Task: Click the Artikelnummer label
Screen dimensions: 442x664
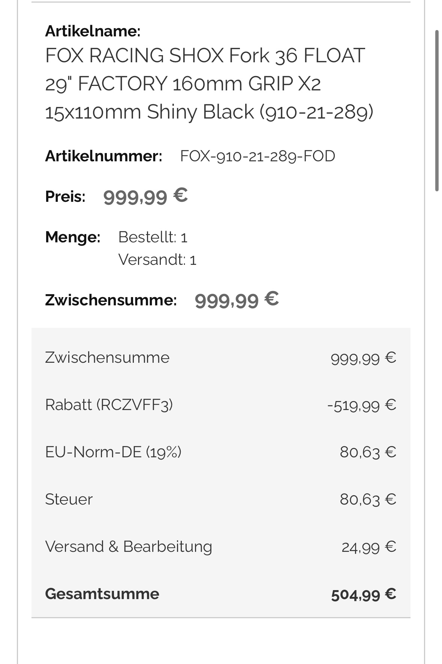Action: pyautogui.click(x=103, y=156)
